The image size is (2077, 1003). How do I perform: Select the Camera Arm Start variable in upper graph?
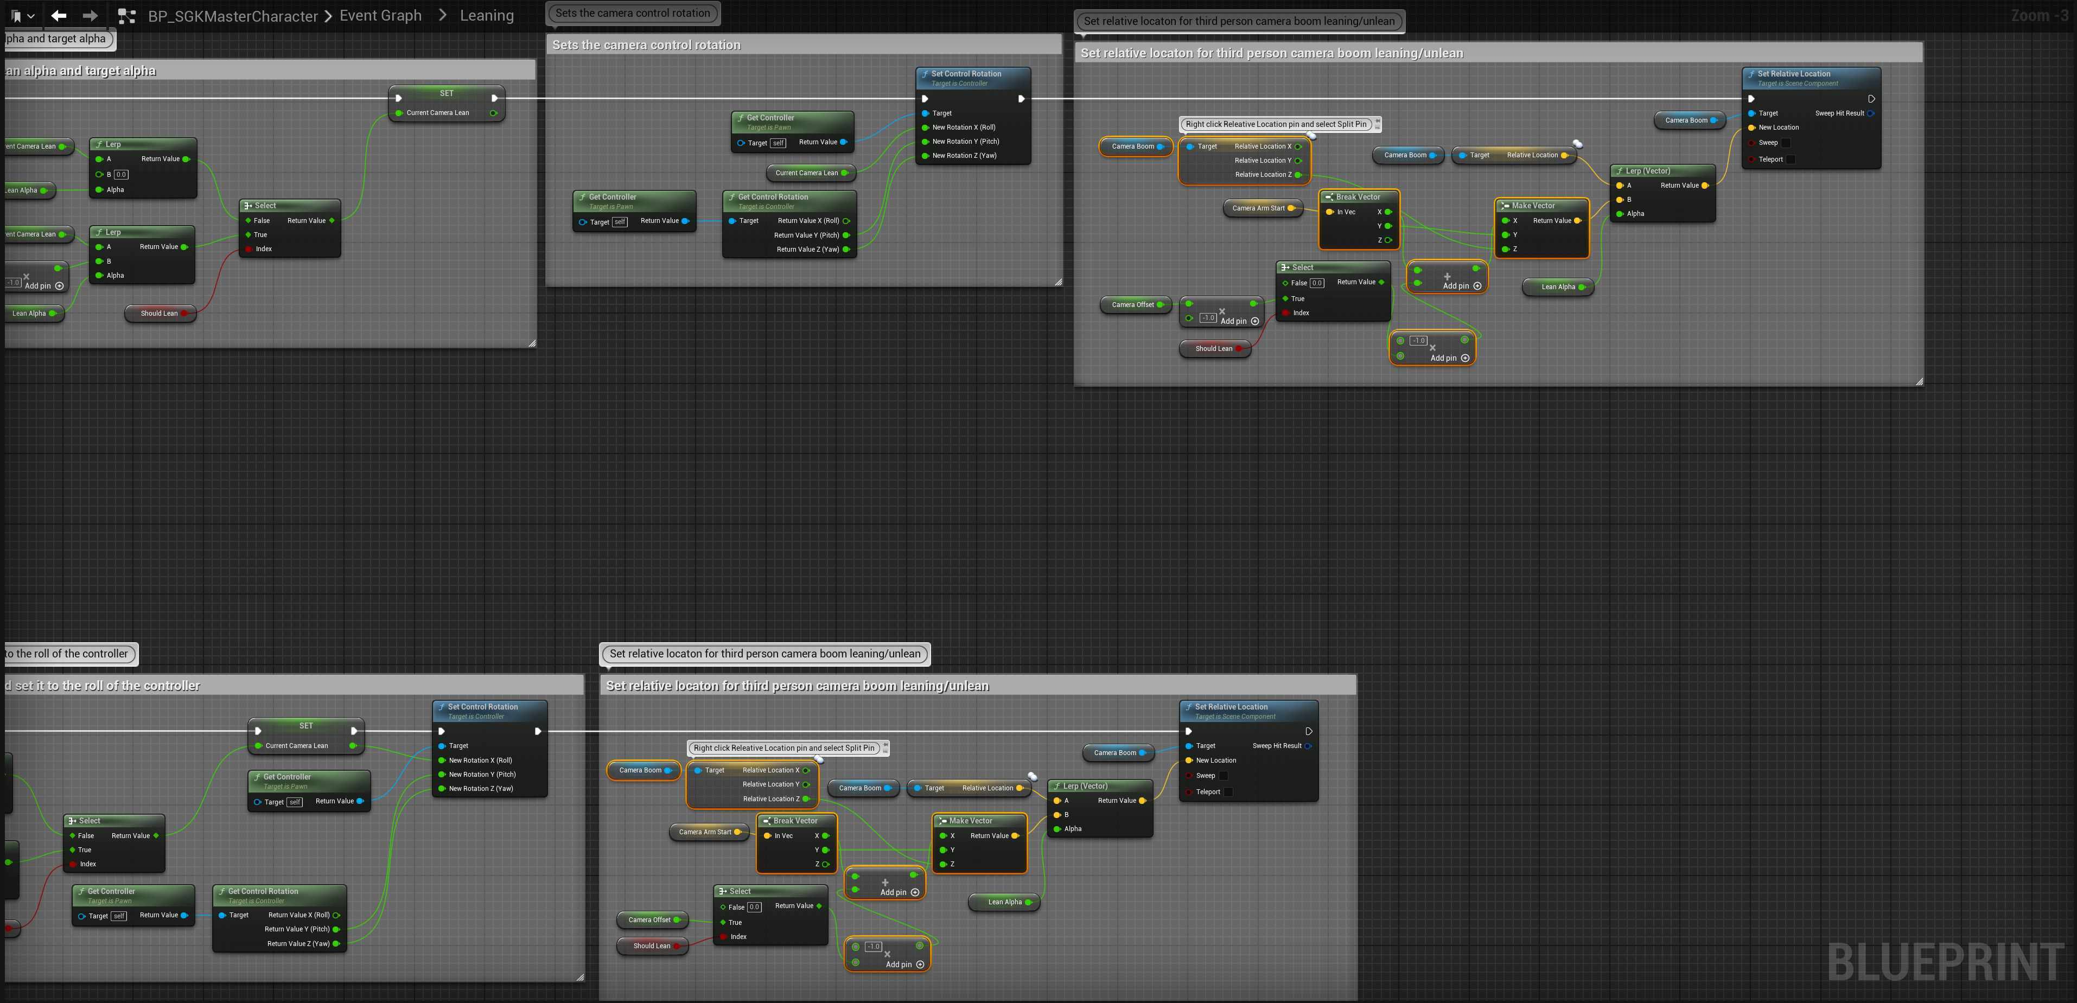click(x=1259, y=208)
